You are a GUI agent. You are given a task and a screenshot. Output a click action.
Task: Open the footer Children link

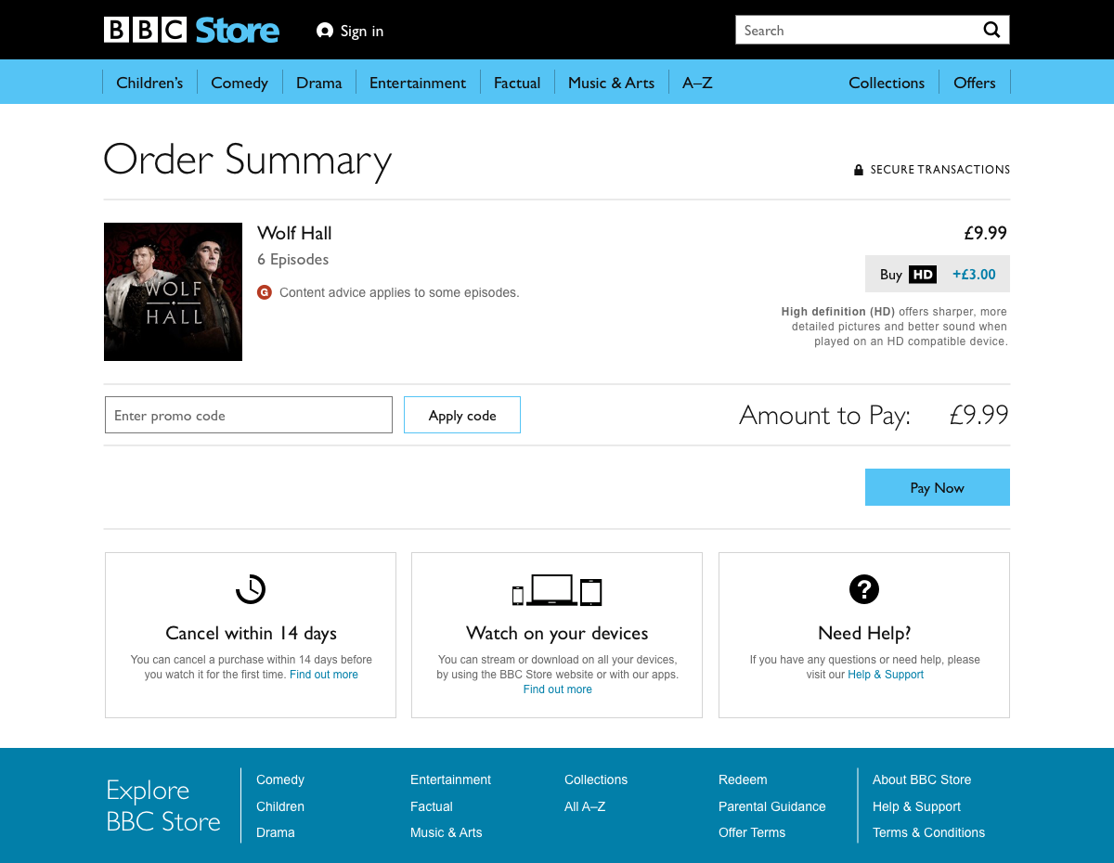(280, 806)
